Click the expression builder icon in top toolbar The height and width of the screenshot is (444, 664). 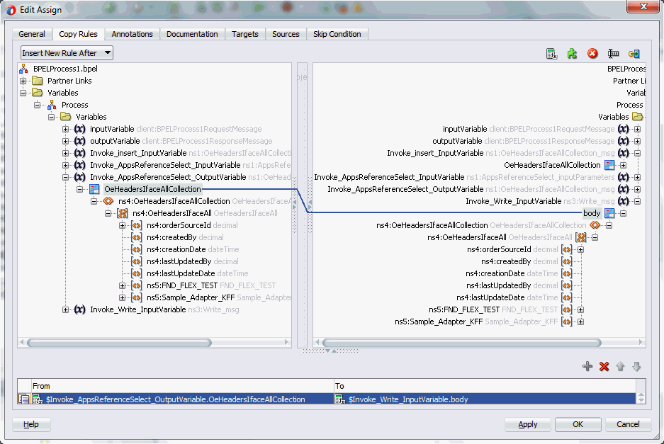pyautogui.click(x=551, y=54)
